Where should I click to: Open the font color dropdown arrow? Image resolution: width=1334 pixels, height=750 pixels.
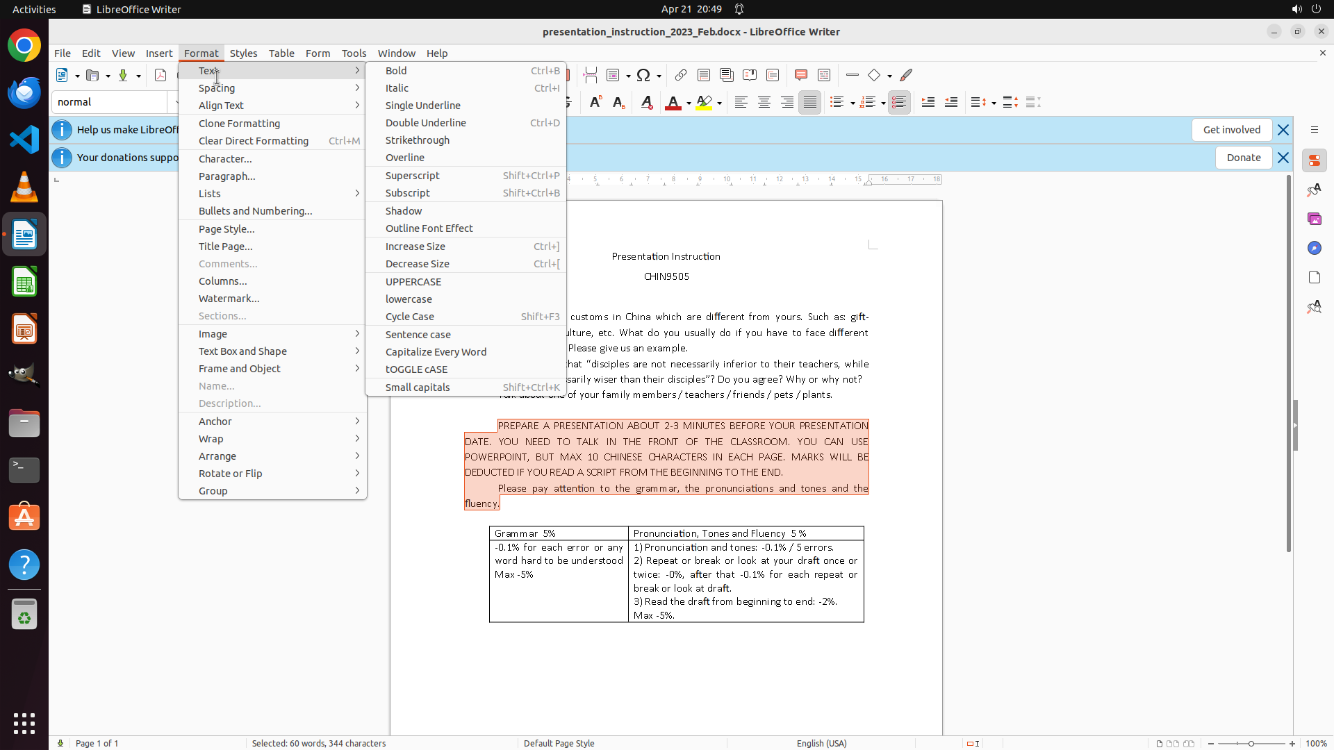(689, 103)
